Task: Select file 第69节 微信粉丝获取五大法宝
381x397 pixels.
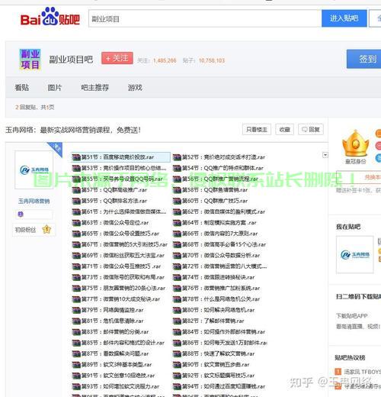Action: tap(118, 256)
